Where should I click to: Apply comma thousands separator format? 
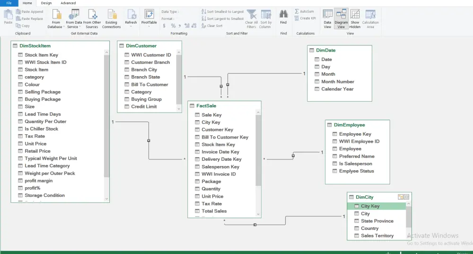point(179,26)
